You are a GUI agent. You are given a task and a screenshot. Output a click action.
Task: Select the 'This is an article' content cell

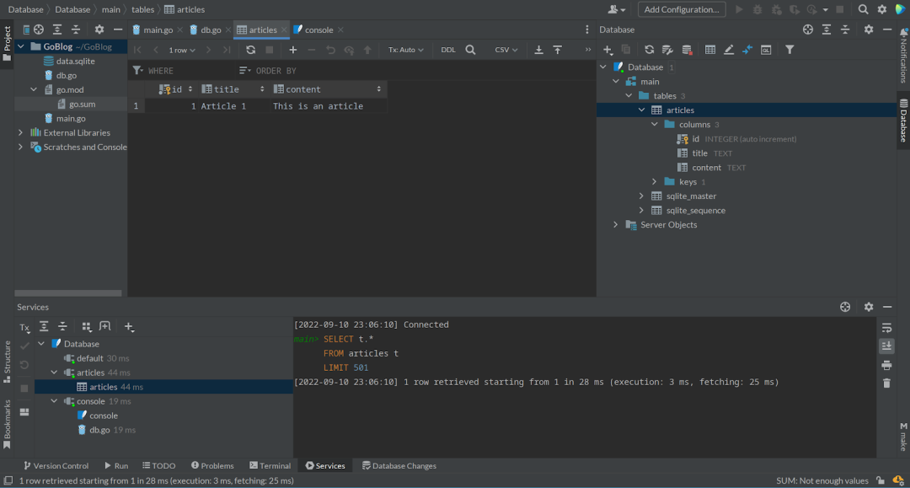point(328,106)
